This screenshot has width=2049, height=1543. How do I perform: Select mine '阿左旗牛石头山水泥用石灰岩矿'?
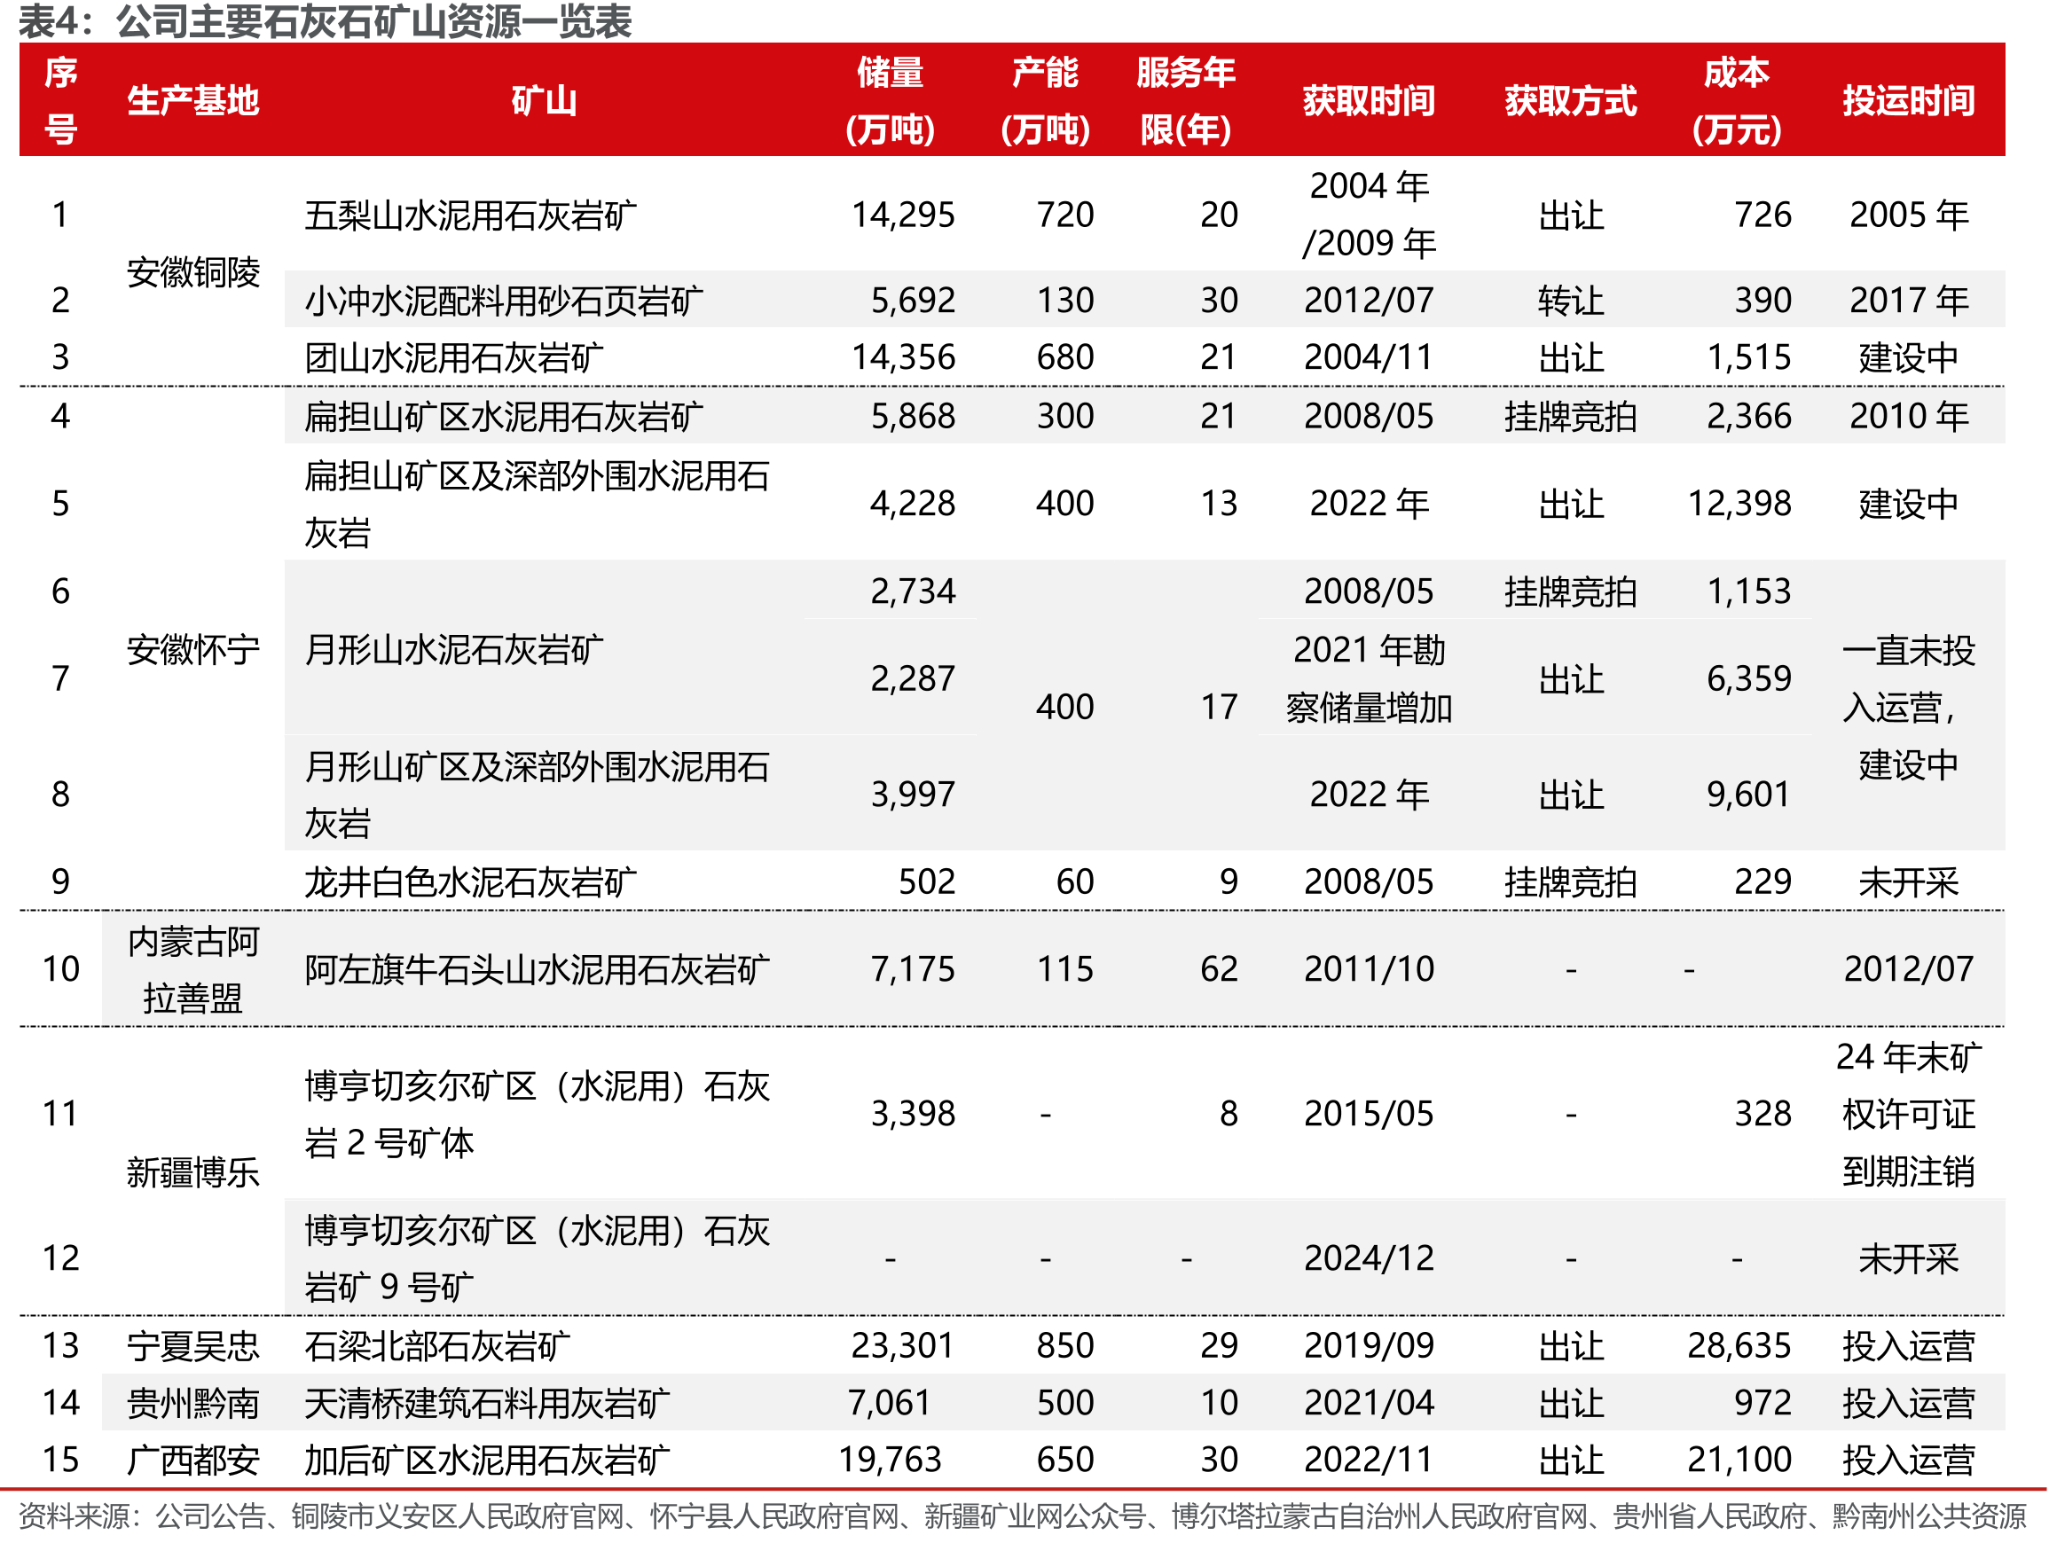[x=538, y=970]
